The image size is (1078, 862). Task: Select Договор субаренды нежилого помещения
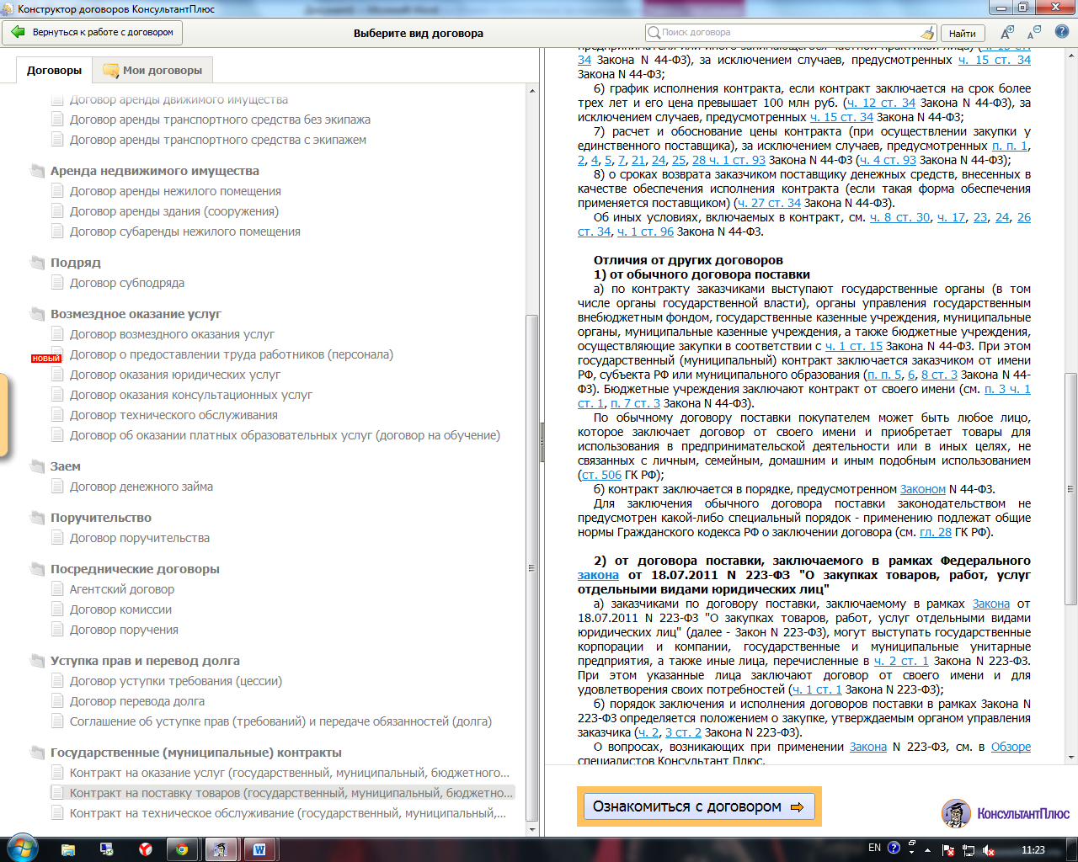point(185,231)
